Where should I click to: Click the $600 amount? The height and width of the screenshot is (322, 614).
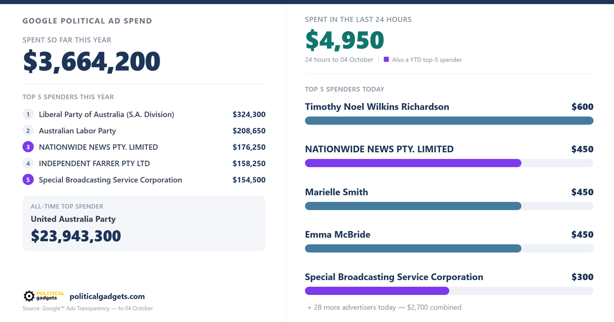tap(582, 107)
